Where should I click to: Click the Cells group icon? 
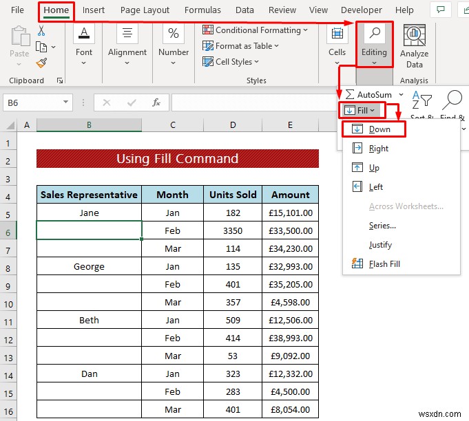click(x=337, y=34)
